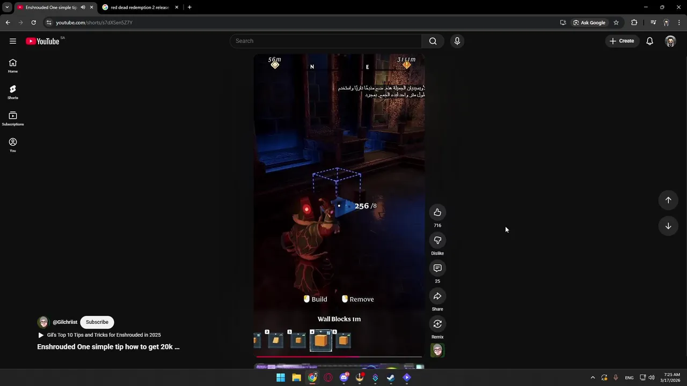Pause the Short by clicking the video
The width and height of the screenshot is (687, 386).
click(x=339, y=206)
